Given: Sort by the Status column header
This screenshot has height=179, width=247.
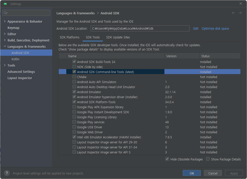Looking at the screenshot, I should 220,56.
